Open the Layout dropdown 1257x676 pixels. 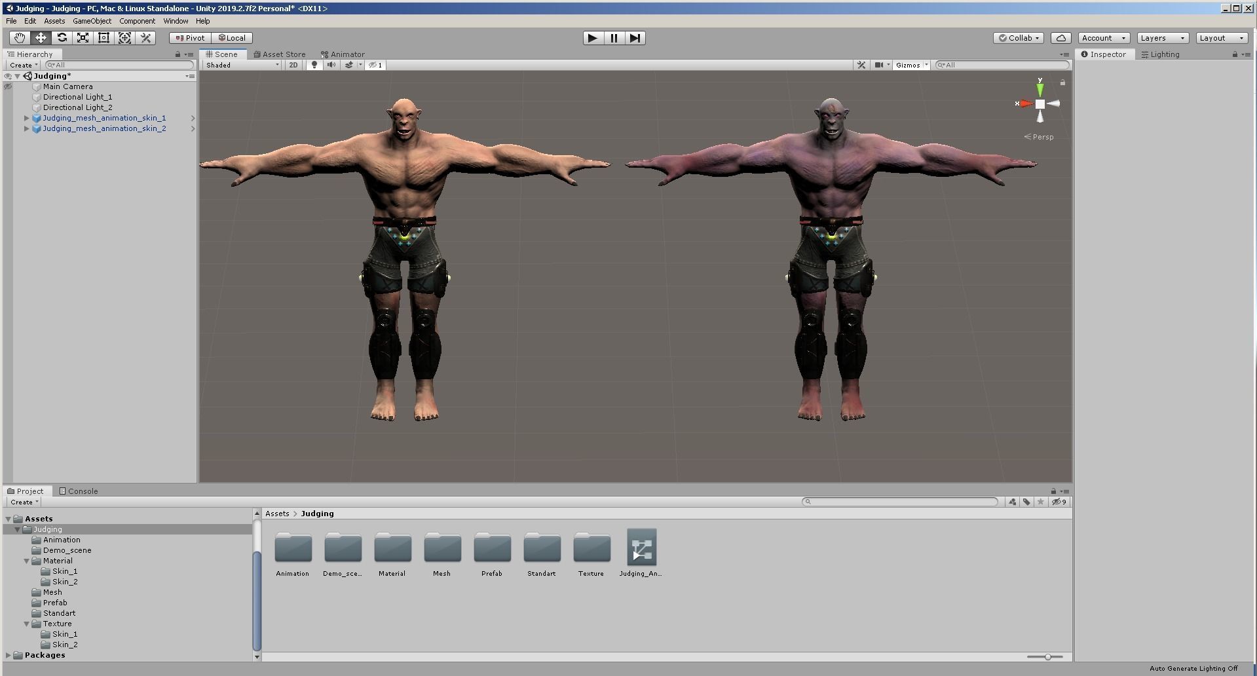tap(1222, 38)
